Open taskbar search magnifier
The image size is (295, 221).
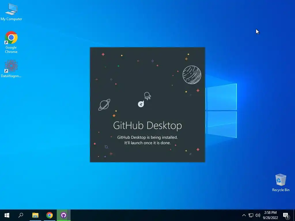tap(21, 215)
